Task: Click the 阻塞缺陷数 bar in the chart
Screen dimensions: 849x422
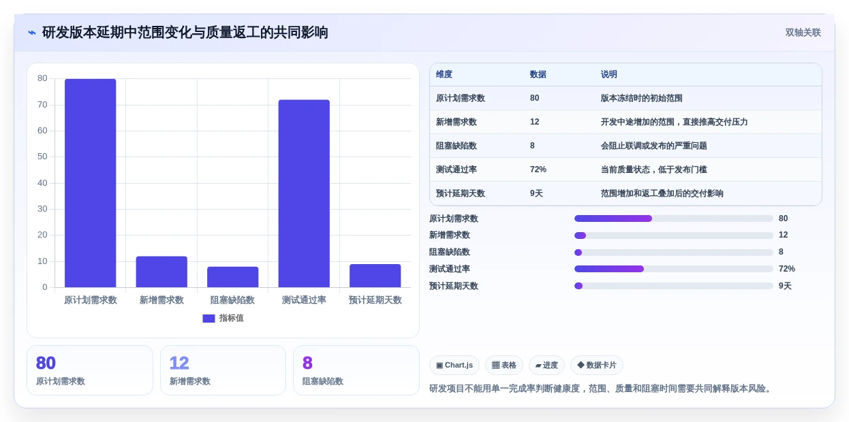Action: 233,277
